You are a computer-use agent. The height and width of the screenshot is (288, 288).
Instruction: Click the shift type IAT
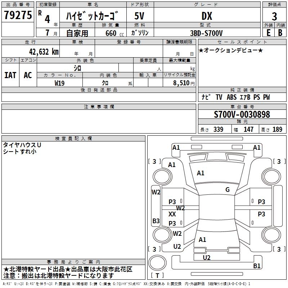(x=10, y=75)
